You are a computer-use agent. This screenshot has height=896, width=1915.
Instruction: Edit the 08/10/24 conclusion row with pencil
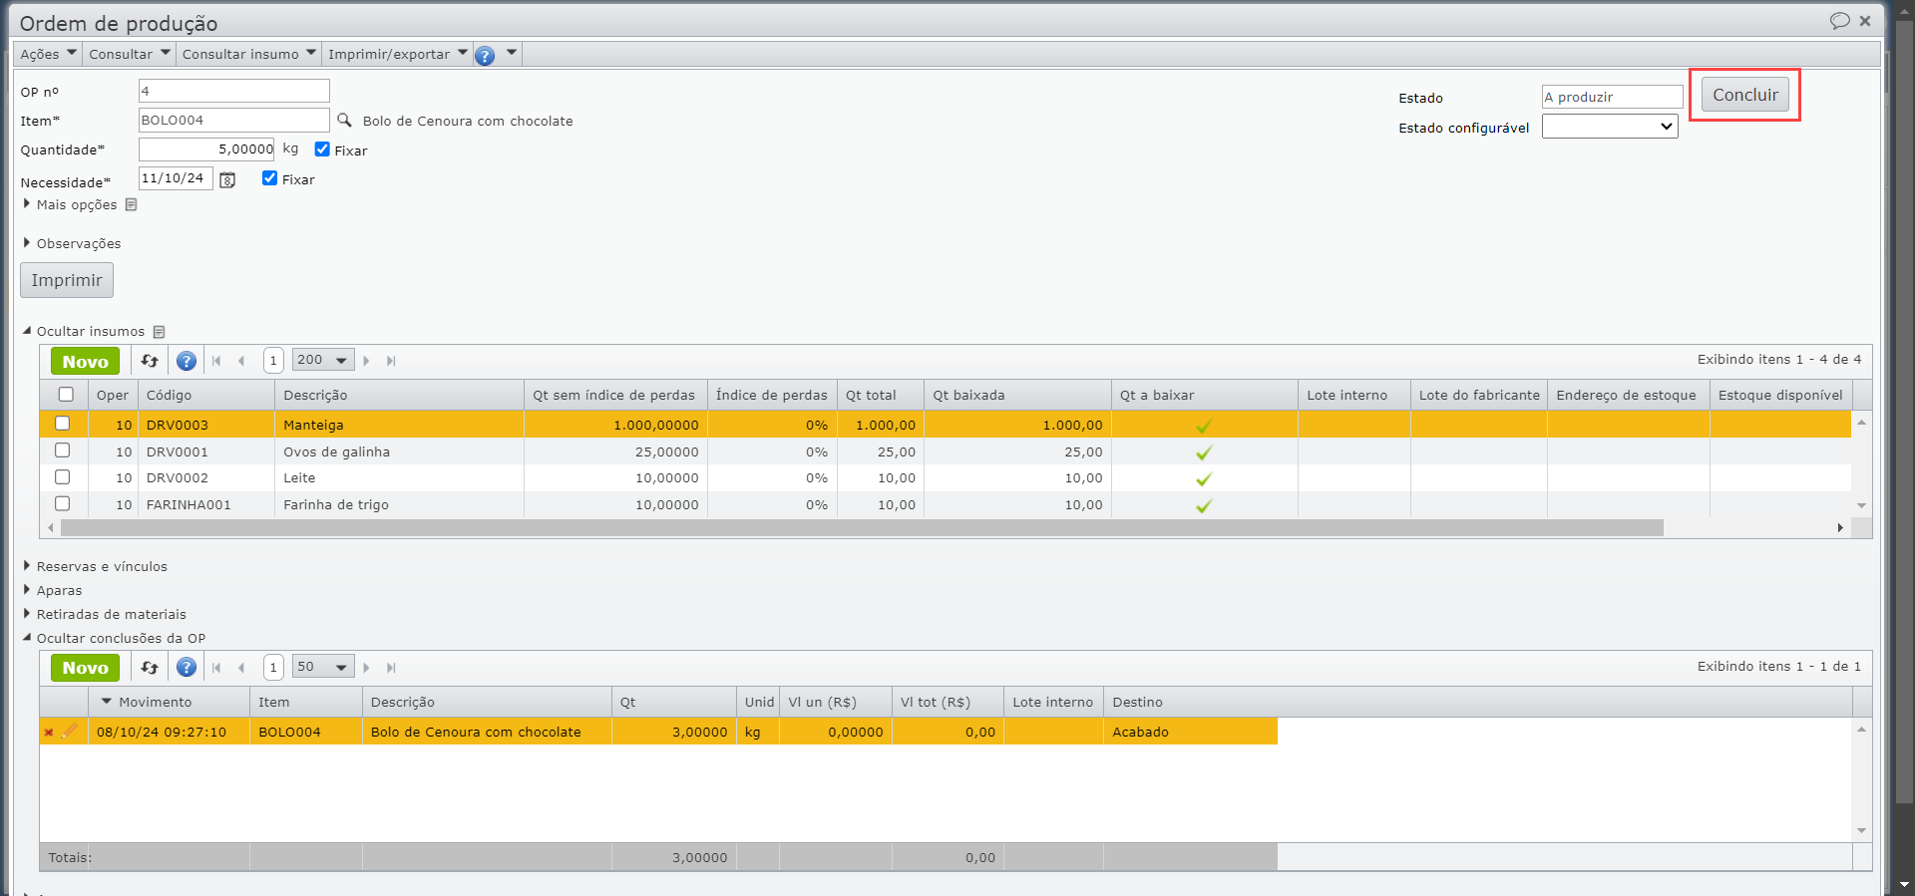coord(69,732)
